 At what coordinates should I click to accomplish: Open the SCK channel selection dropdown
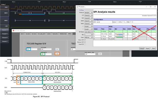88,18
